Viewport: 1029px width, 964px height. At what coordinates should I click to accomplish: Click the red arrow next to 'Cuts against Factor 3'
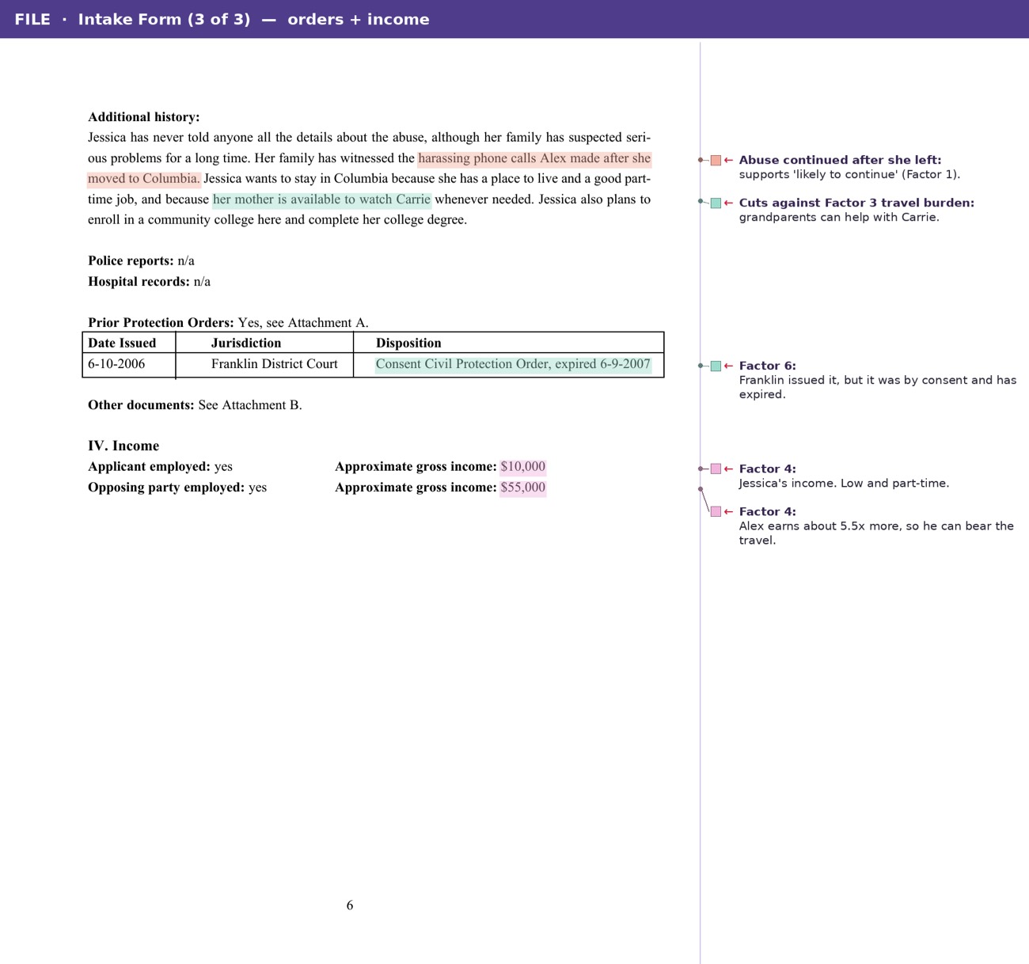728,203
